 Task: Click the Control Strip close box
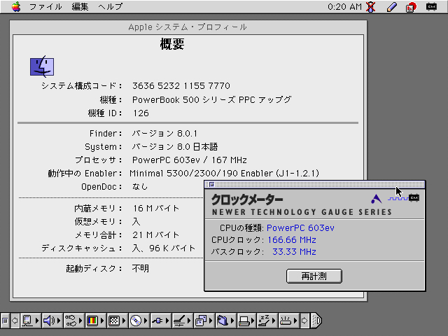tap(5, 321)
